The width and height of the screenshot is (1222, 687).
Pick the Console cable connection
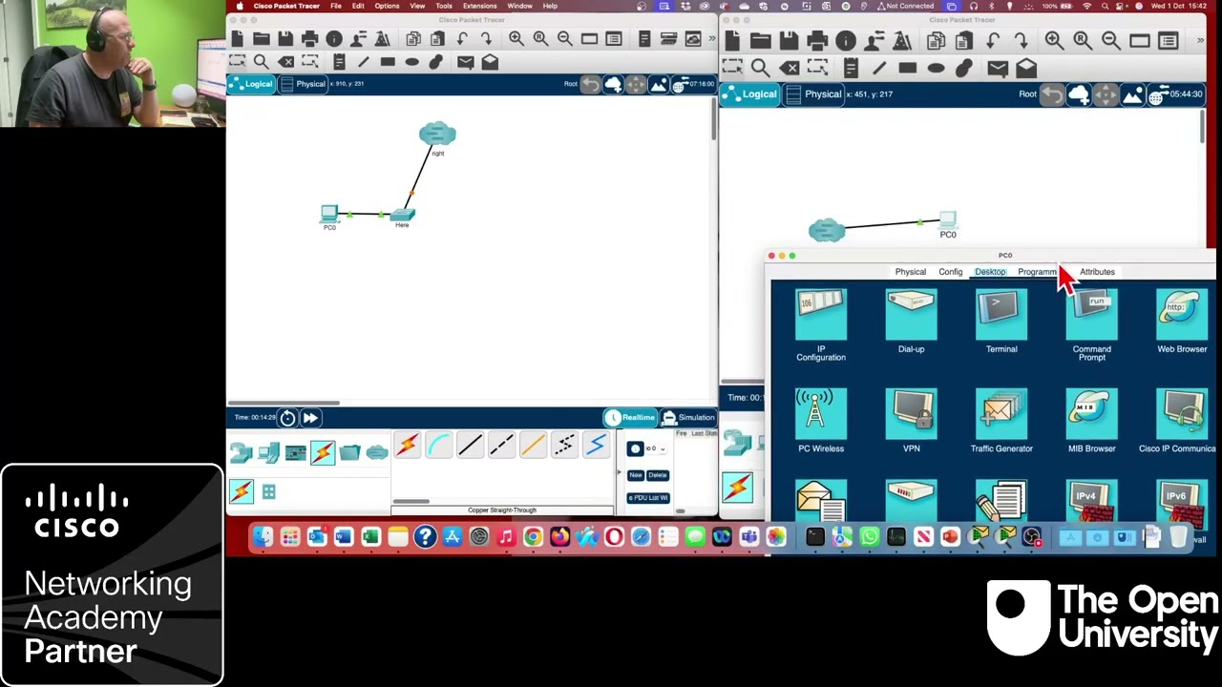(x=438, y=445)
